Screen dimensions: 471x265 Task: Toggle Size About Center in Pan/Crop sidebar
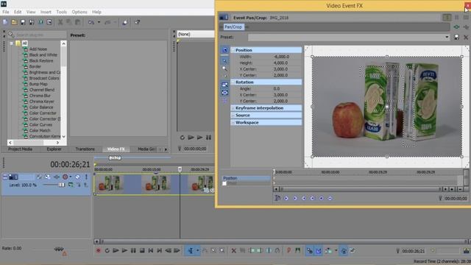pos(224,93)
